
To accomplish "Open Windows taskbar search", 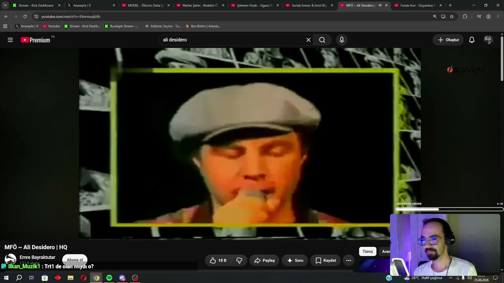I will pyautogui.click(x=19, y=278).
